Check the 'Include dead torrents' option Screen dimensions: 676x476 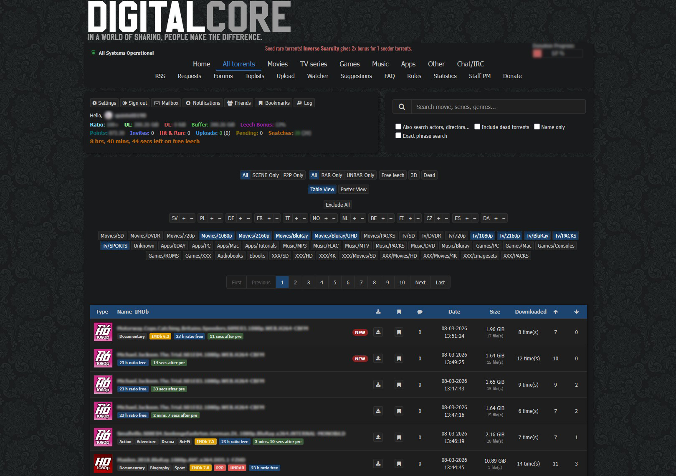point(477,127)
